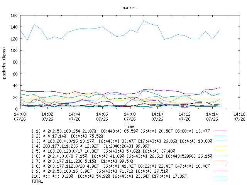The height and width of the screenshot is (185, 247).
Task: Click purple line sample for entry 1
Action: (x=220, y=131)
